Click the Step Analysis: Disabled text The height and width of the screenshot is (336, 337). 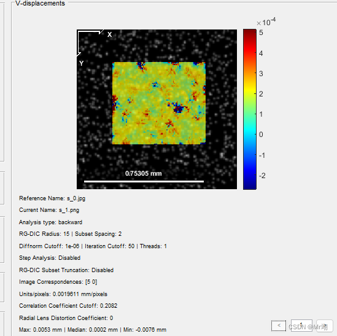(50, 258)
